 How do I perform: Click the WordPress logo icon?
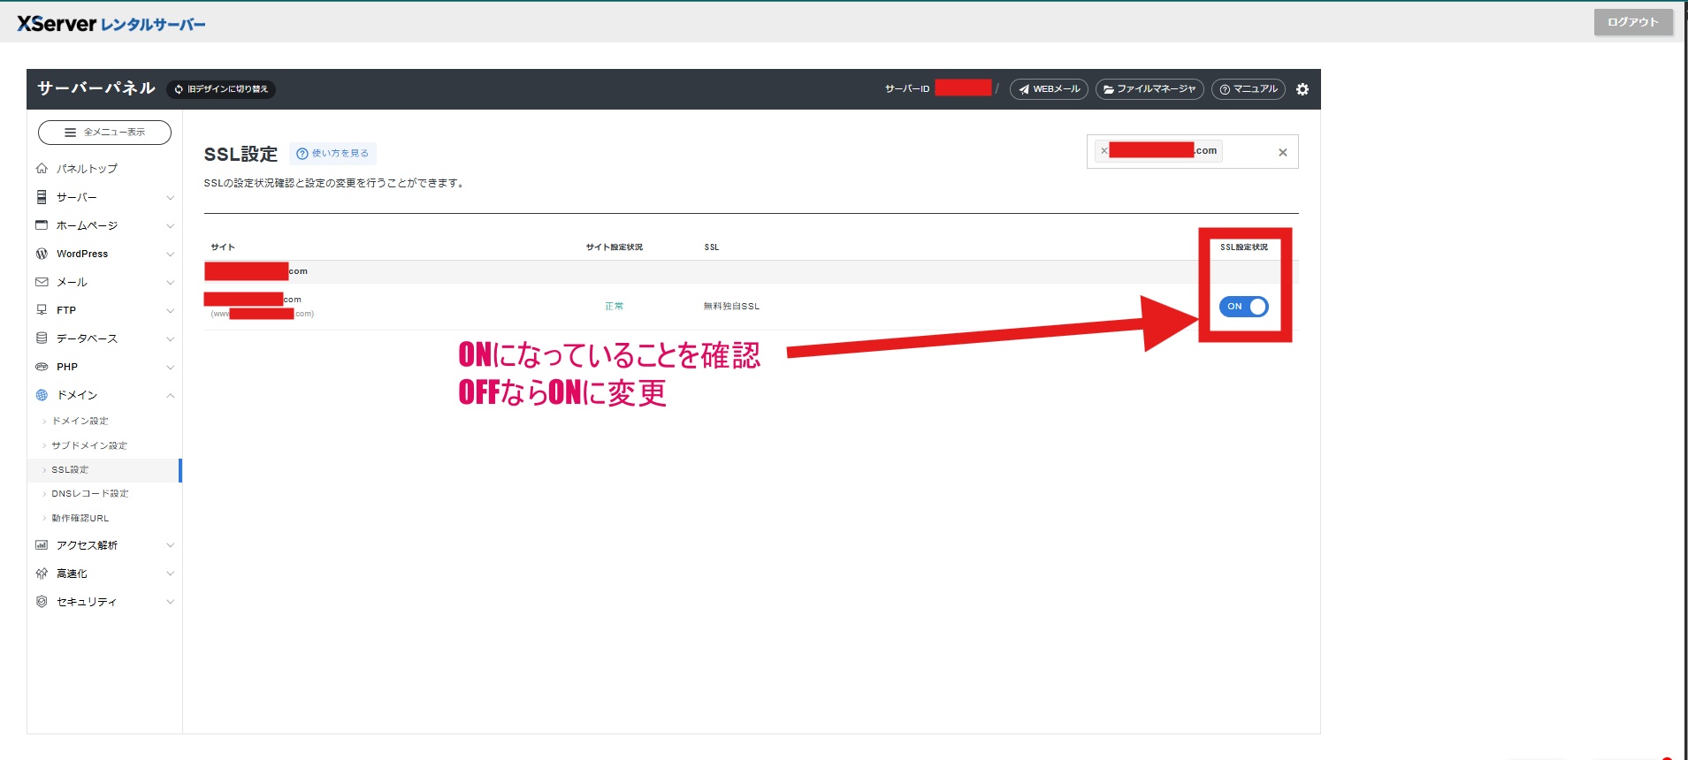[42, 254]
